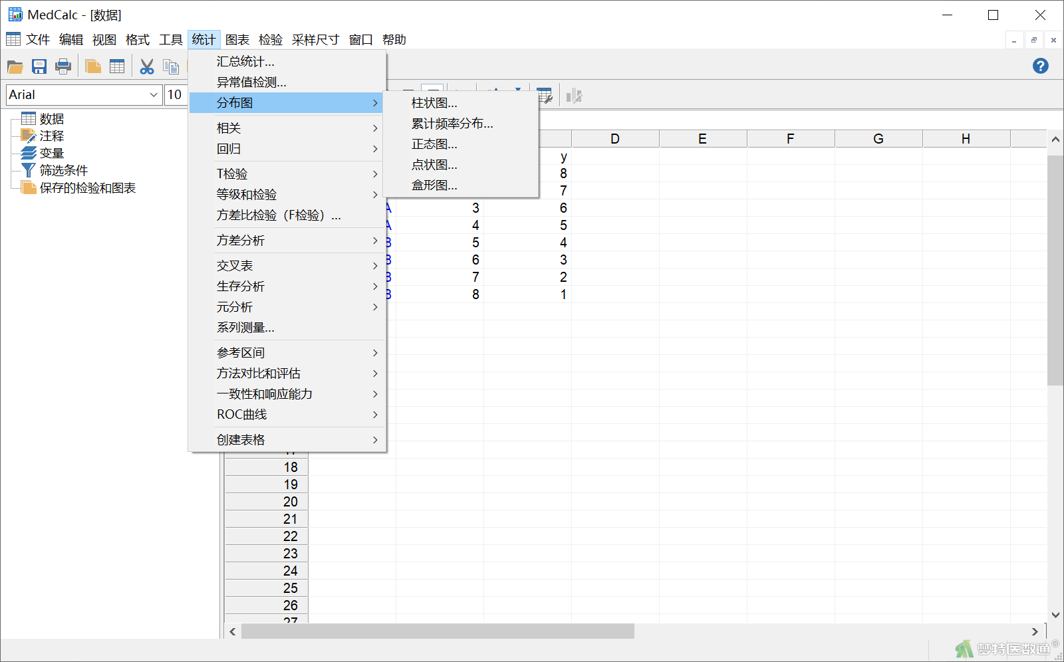Viewport: 1064px width, 662px height.
Task: Select 盒形图... in the submenu
Action: pyautogui.click(x=461, y=185)
